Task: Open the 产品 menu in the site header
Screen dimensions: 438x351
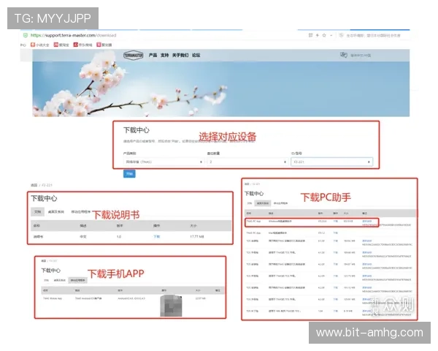Action: point(153,55)
